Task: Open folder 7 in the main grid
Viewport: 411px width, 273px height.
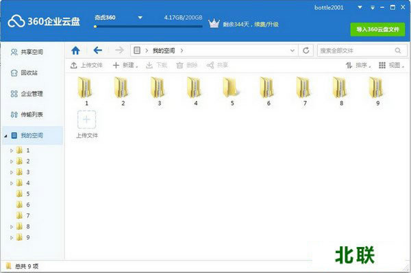Action: coord(305,91)
